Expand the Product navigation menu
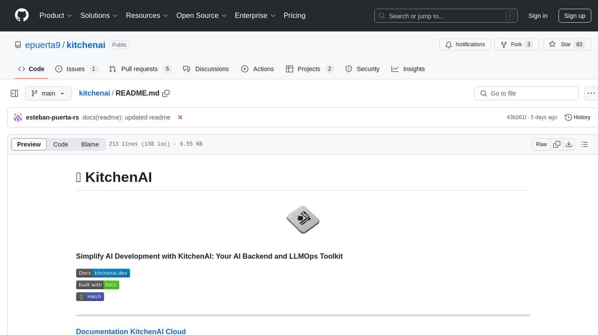The height and width of the screenshot is (335, 598). pyautogui.click(x=56, y=15)
